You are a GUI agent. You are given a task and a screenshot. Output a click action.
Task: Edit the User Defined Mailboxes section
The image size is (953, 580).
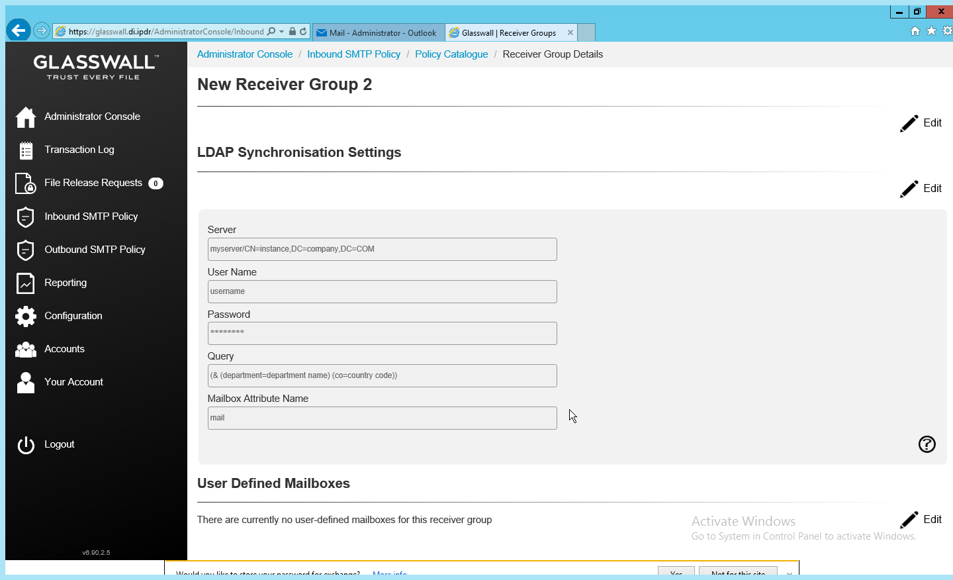tap(921, 520)
